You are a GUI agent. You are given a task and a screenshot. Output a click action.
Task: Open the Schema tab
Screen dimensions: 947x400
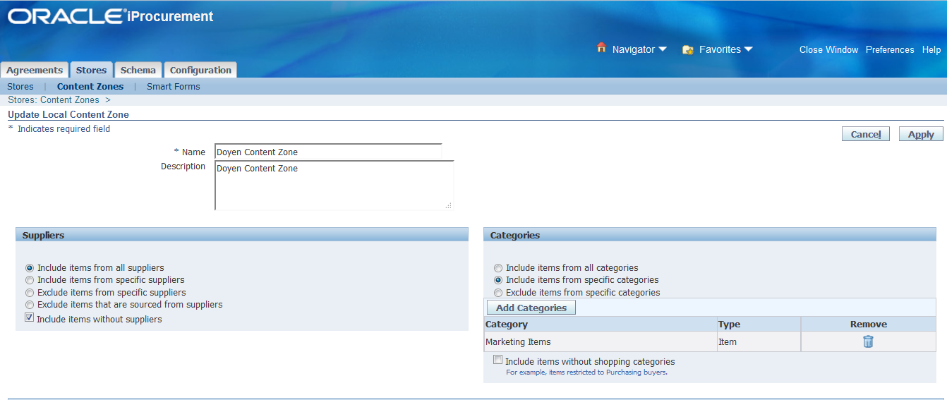(x=138, y=70)
